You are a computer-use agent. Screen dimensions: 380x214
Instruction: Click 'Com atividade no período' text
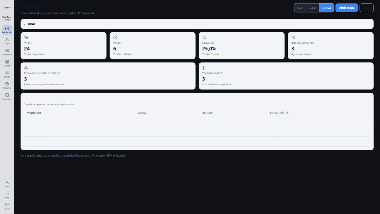(x=216, y=84)
